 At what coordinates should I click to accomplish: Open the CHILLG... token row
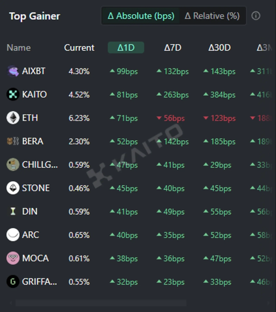(39, 165)
